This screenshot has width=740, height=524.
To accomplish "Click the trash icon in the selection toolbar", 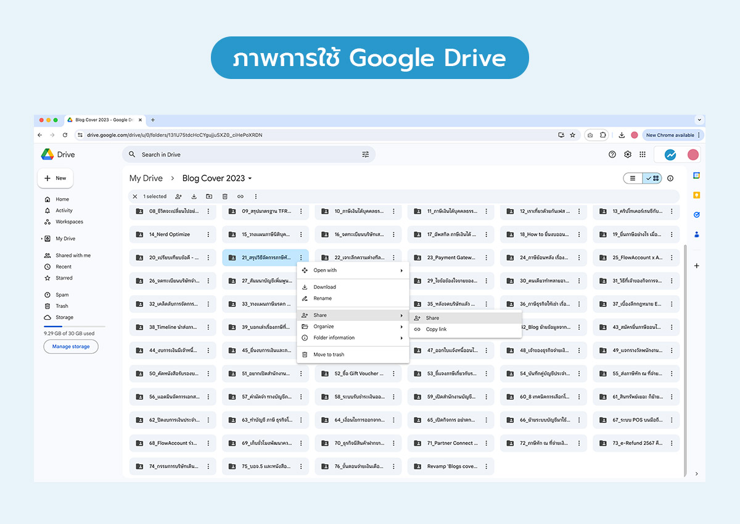I will click(224, 197).
